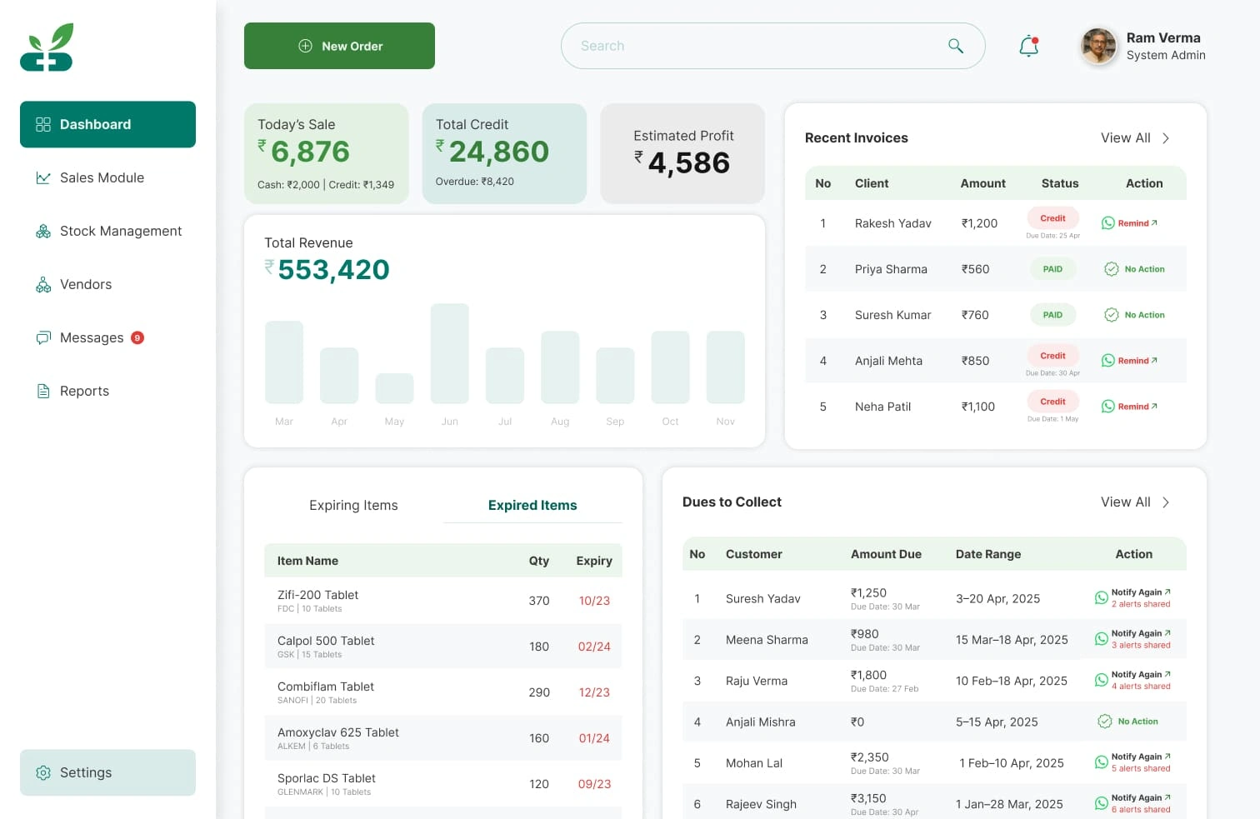Click WhatsApp icon for Mohan Lal dues

coord(1101,762)
